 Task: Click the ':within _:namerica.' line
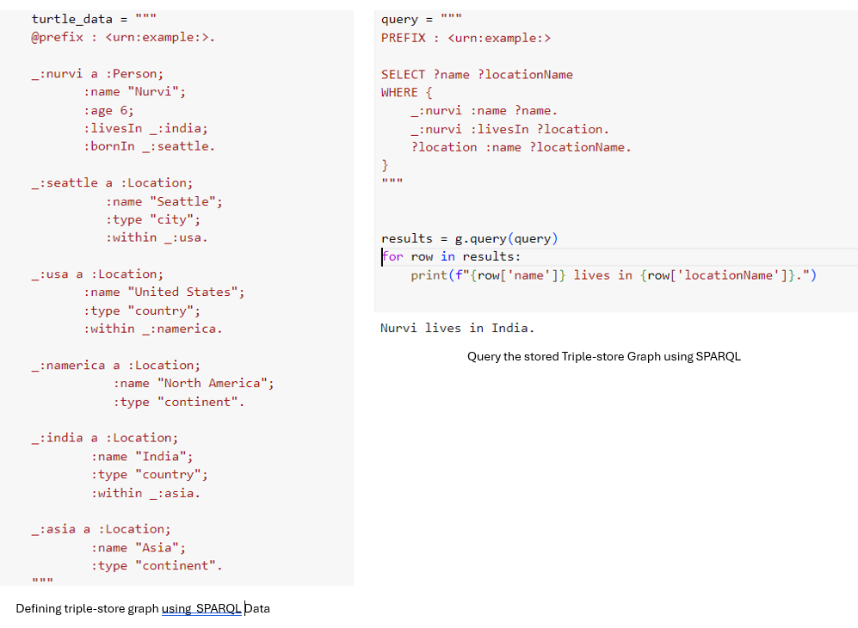coord(153,329)
